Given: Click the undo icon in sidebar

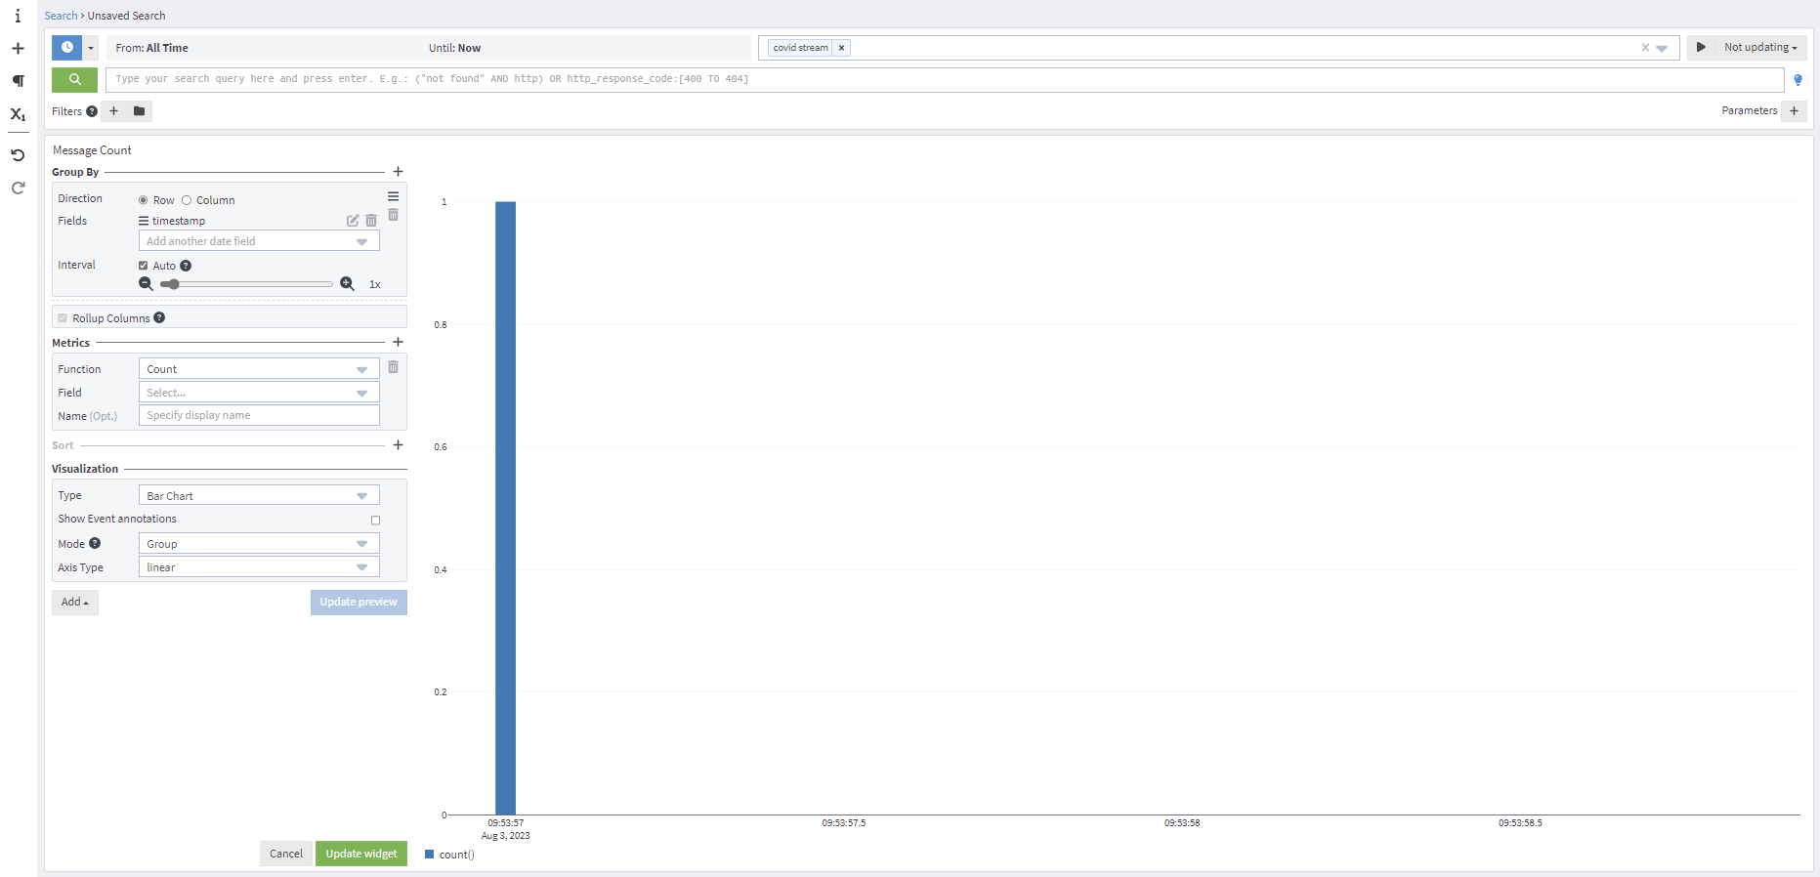Looking at the screenshot, I should point(18,155).
